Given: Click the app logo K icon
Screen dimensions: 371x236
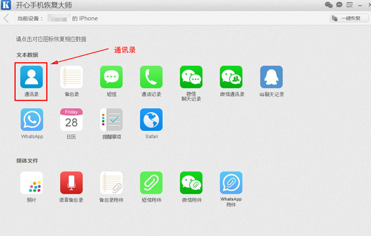Looking at the screenshot, I should 6,5.
